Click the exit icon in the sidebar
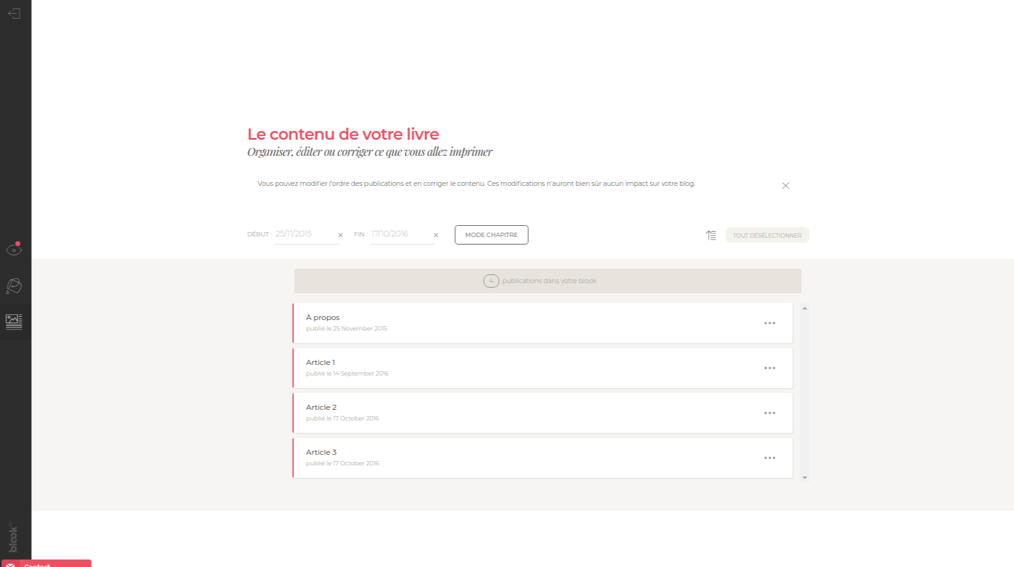1014x567 pixels. click(x=14, y=13)
